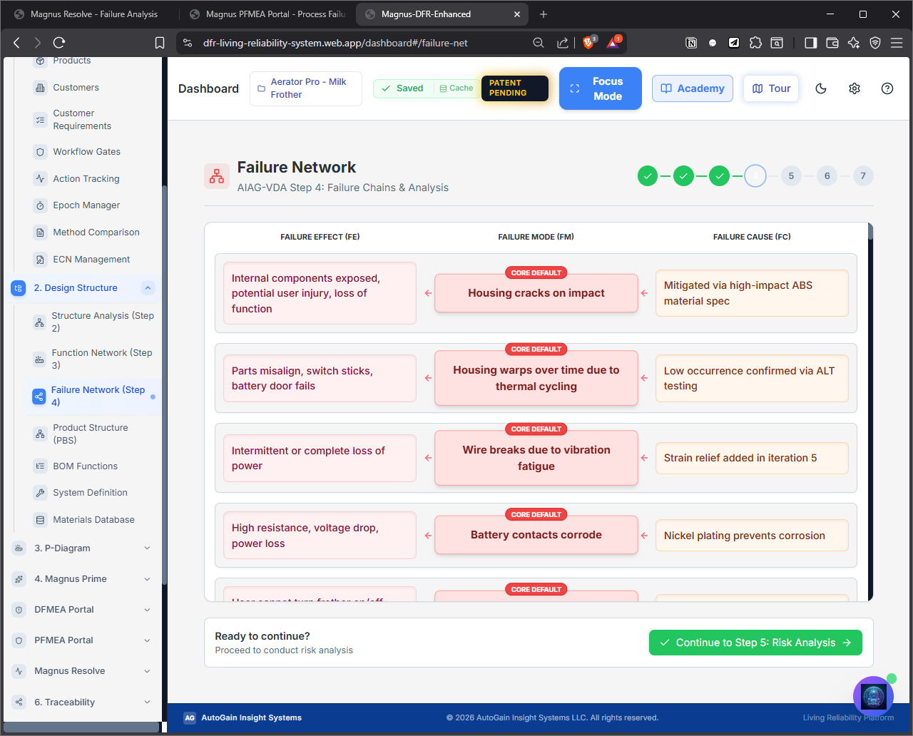Click the PATENT PENDING badge
This screenshot has height=736, width=913.
(x=515, y=88)
